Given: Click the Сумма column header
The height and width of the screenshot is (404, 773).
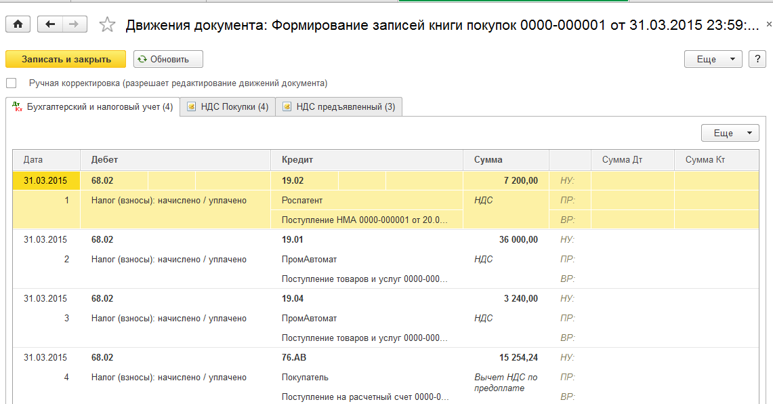Looking at the screenshot, I should tap(506, 160).
